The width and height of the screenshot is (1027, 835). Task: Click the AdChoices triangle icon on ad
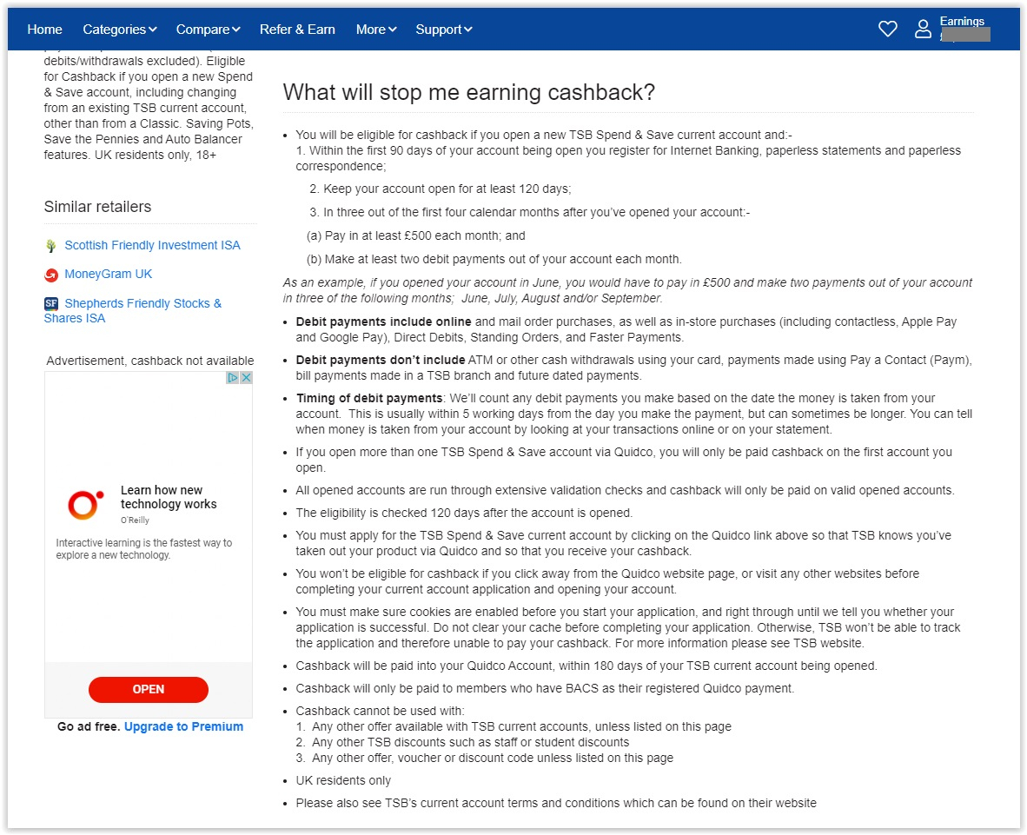(x=233, y=378)
